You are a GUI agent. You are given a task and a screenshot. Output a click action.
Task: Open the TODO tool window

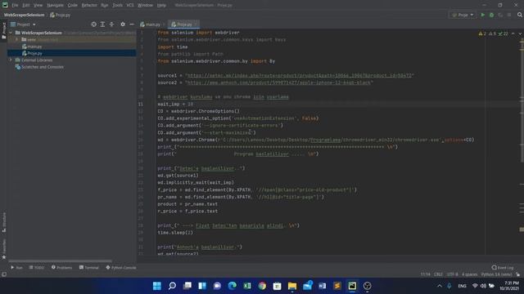(37, 267)
